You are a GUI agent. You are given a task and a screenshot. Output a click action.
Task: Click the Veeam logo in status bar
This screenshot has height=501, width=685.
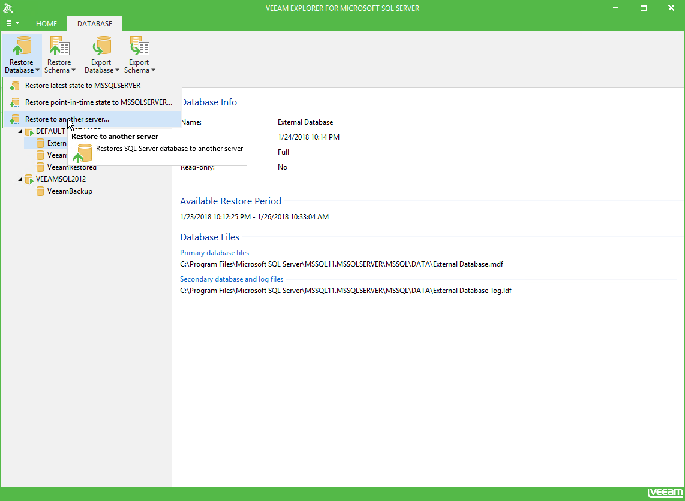tap(664, 493)
